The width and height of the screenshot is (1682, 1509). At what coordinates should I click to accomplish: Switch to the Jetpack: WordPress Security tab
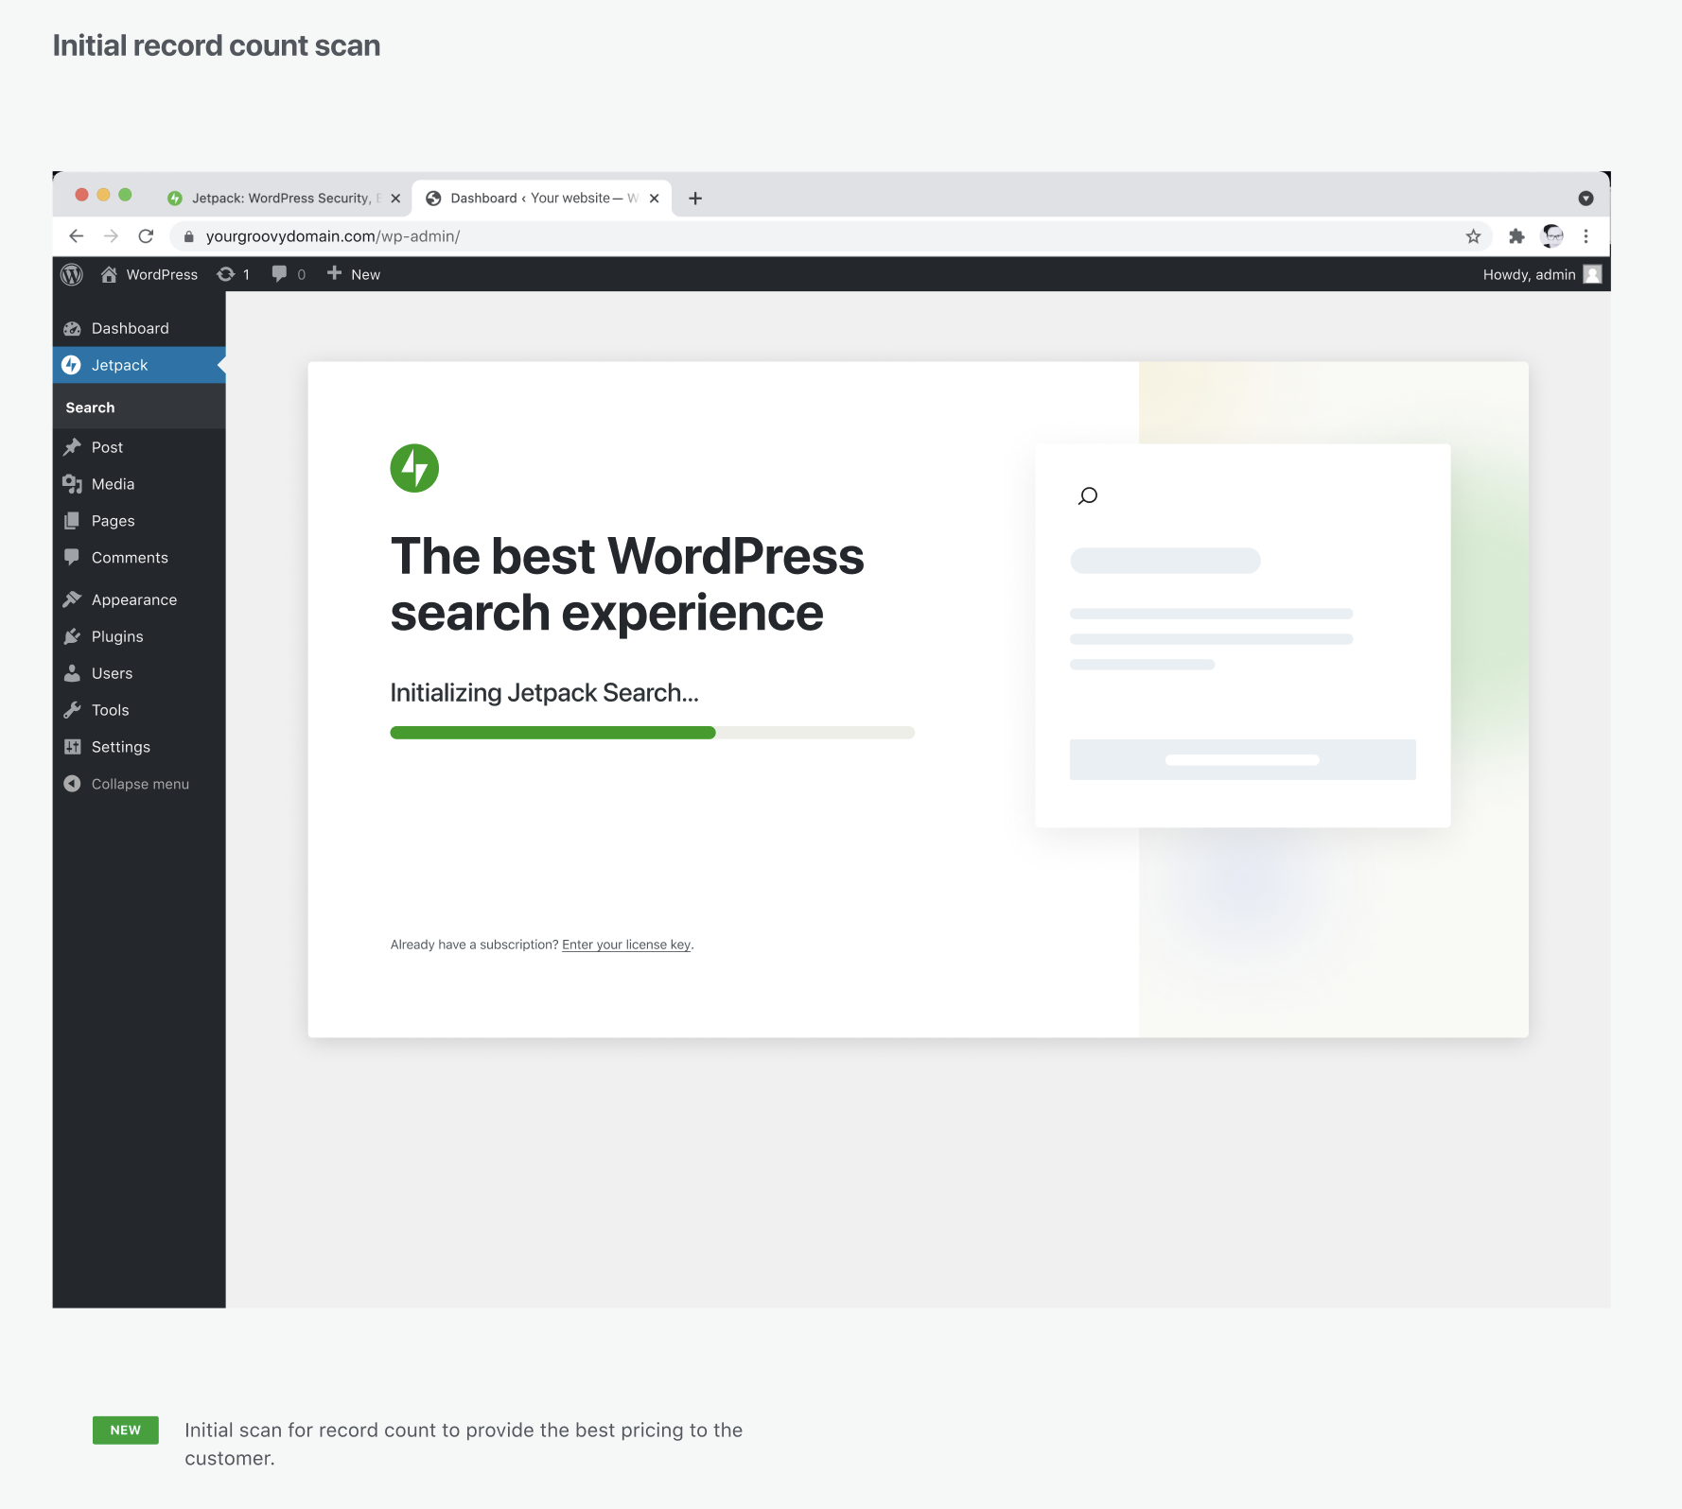click(285, 199)
